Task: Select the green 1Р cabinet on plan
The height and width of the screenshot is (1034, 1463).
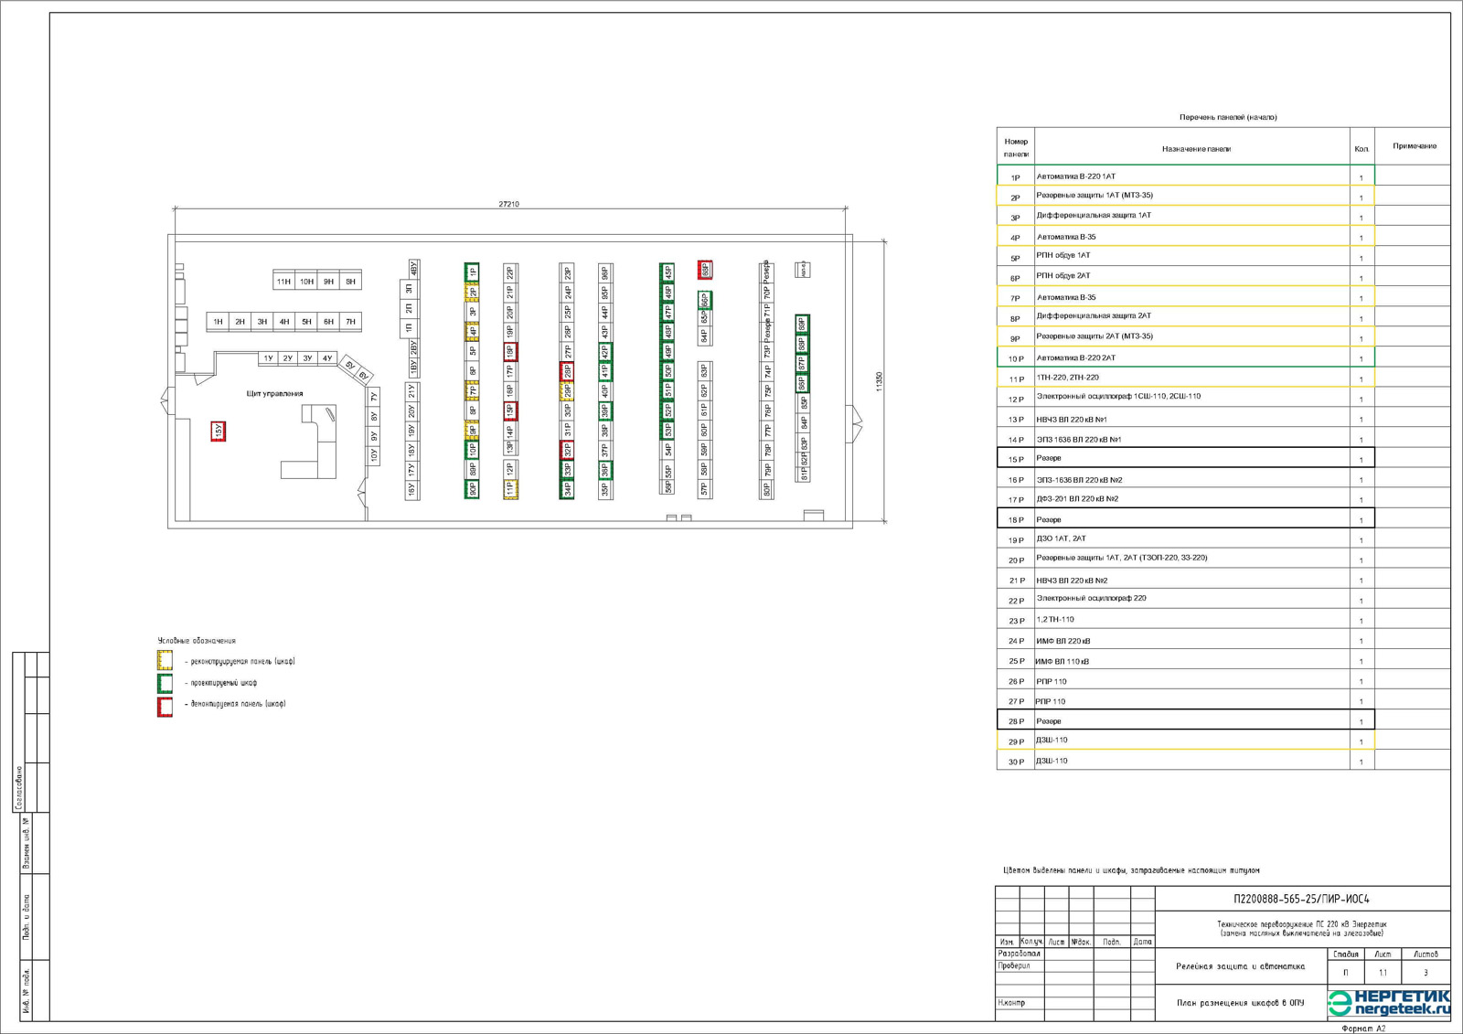Action: click(472, 272)
